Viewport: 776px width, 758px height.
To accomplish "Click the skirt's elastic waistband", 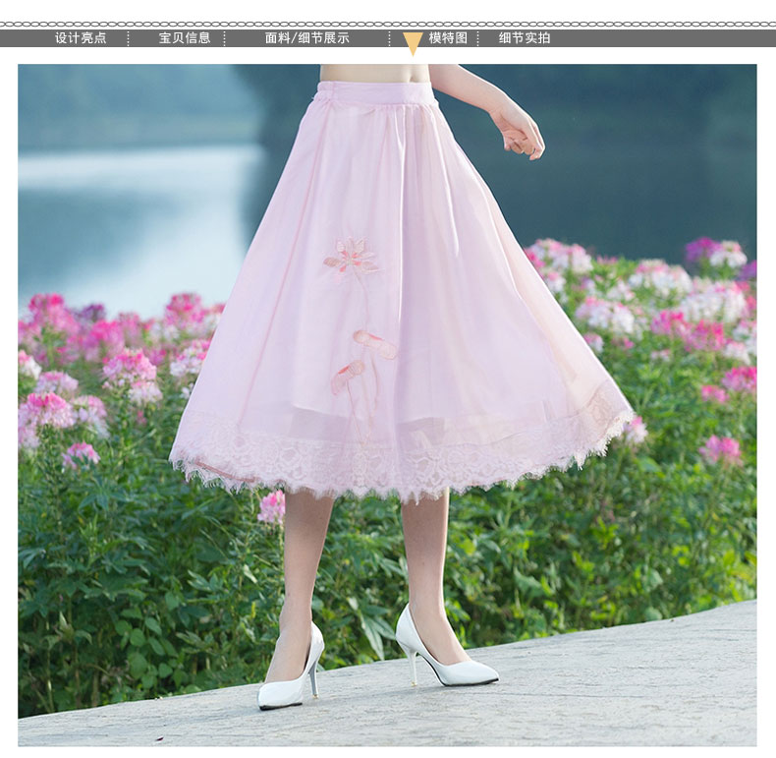I will (375, 93).
